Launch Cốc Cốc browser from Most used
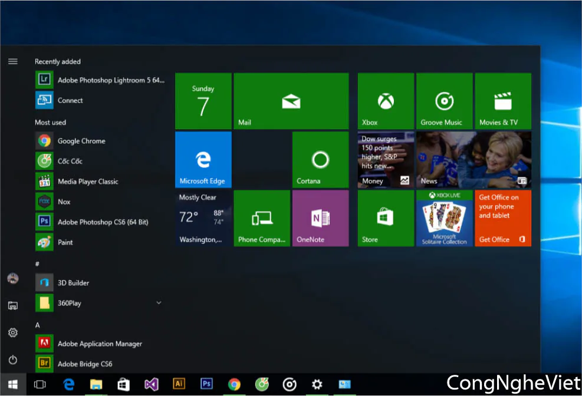Image resolution: width=582 pixels, height=396 pixels. pyautogui.click(x=100, y=161)
